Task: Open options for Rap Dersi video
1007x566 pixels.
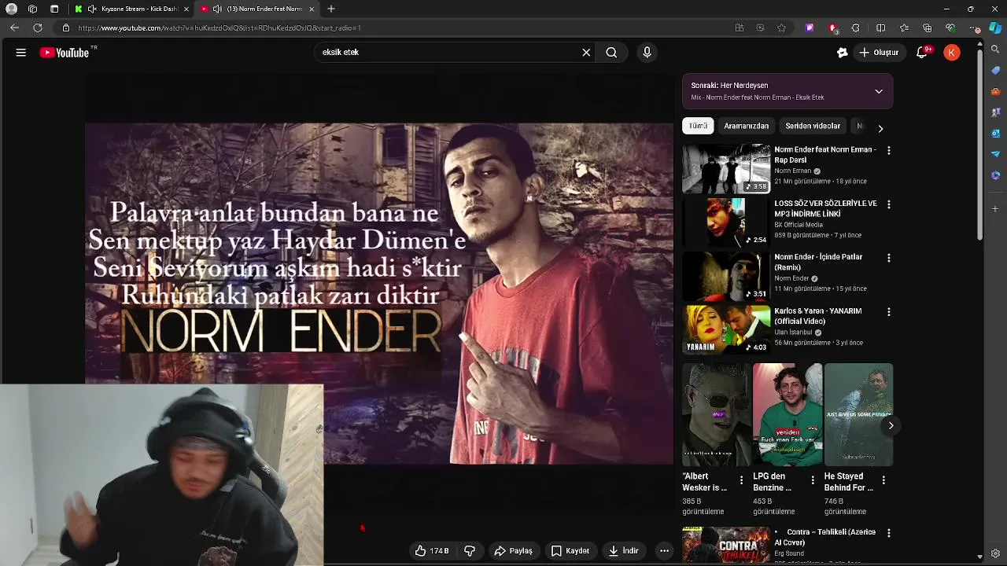Action: 889,150
